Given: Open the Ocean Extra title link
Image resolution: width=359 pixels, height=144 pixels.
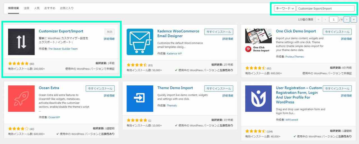Looking at the screenshot, I should (49, 88).
